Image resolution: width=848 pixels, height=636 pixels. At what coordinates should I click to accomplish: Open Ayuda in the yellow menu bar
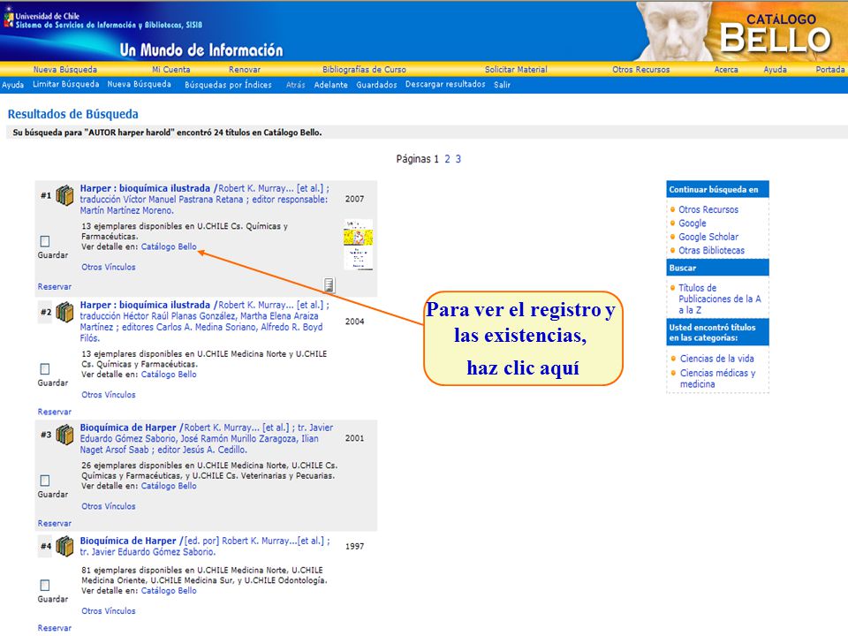(x=775, y=69)
